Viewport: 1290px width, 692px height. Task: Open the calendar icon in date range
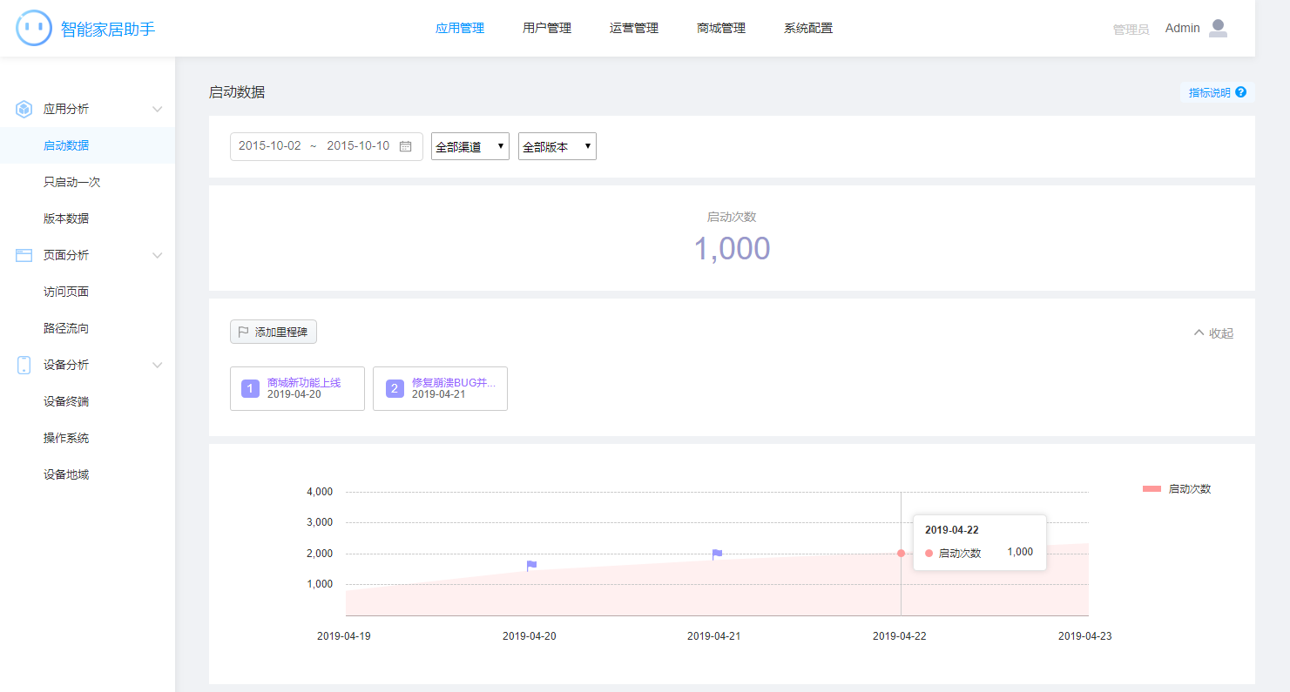[405, 146]
